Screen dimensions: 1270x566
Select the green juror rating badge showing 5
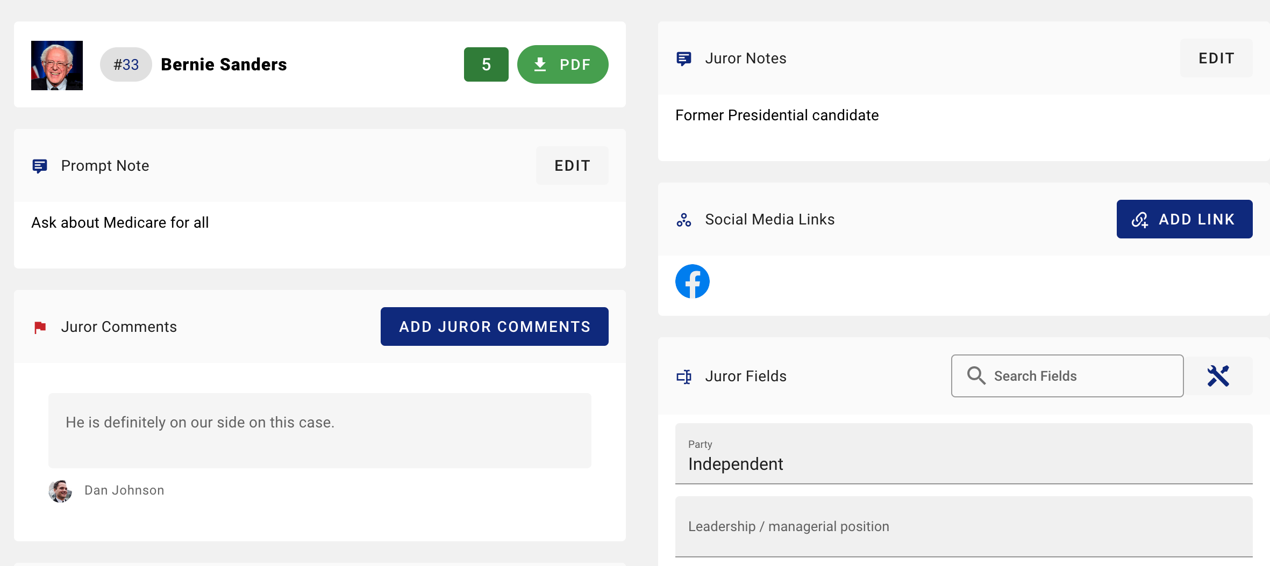(x=486, y=64)
